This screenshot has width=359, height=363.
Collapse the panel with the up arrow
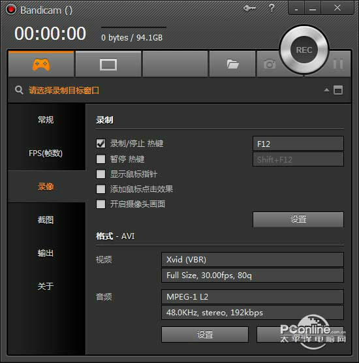coord(326,90)
